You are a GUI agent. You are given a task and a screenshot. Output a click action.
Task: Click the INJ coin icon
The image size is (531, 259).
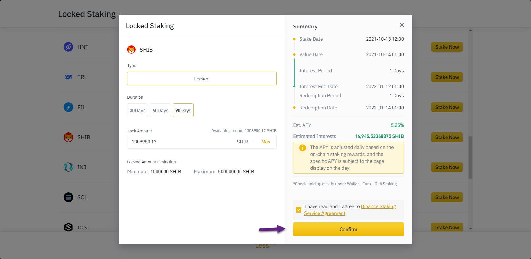[68, 167]
